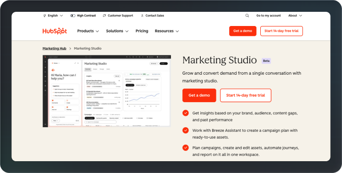
Task: Click the HubSpot logo
Action: (x=55, y=31)
